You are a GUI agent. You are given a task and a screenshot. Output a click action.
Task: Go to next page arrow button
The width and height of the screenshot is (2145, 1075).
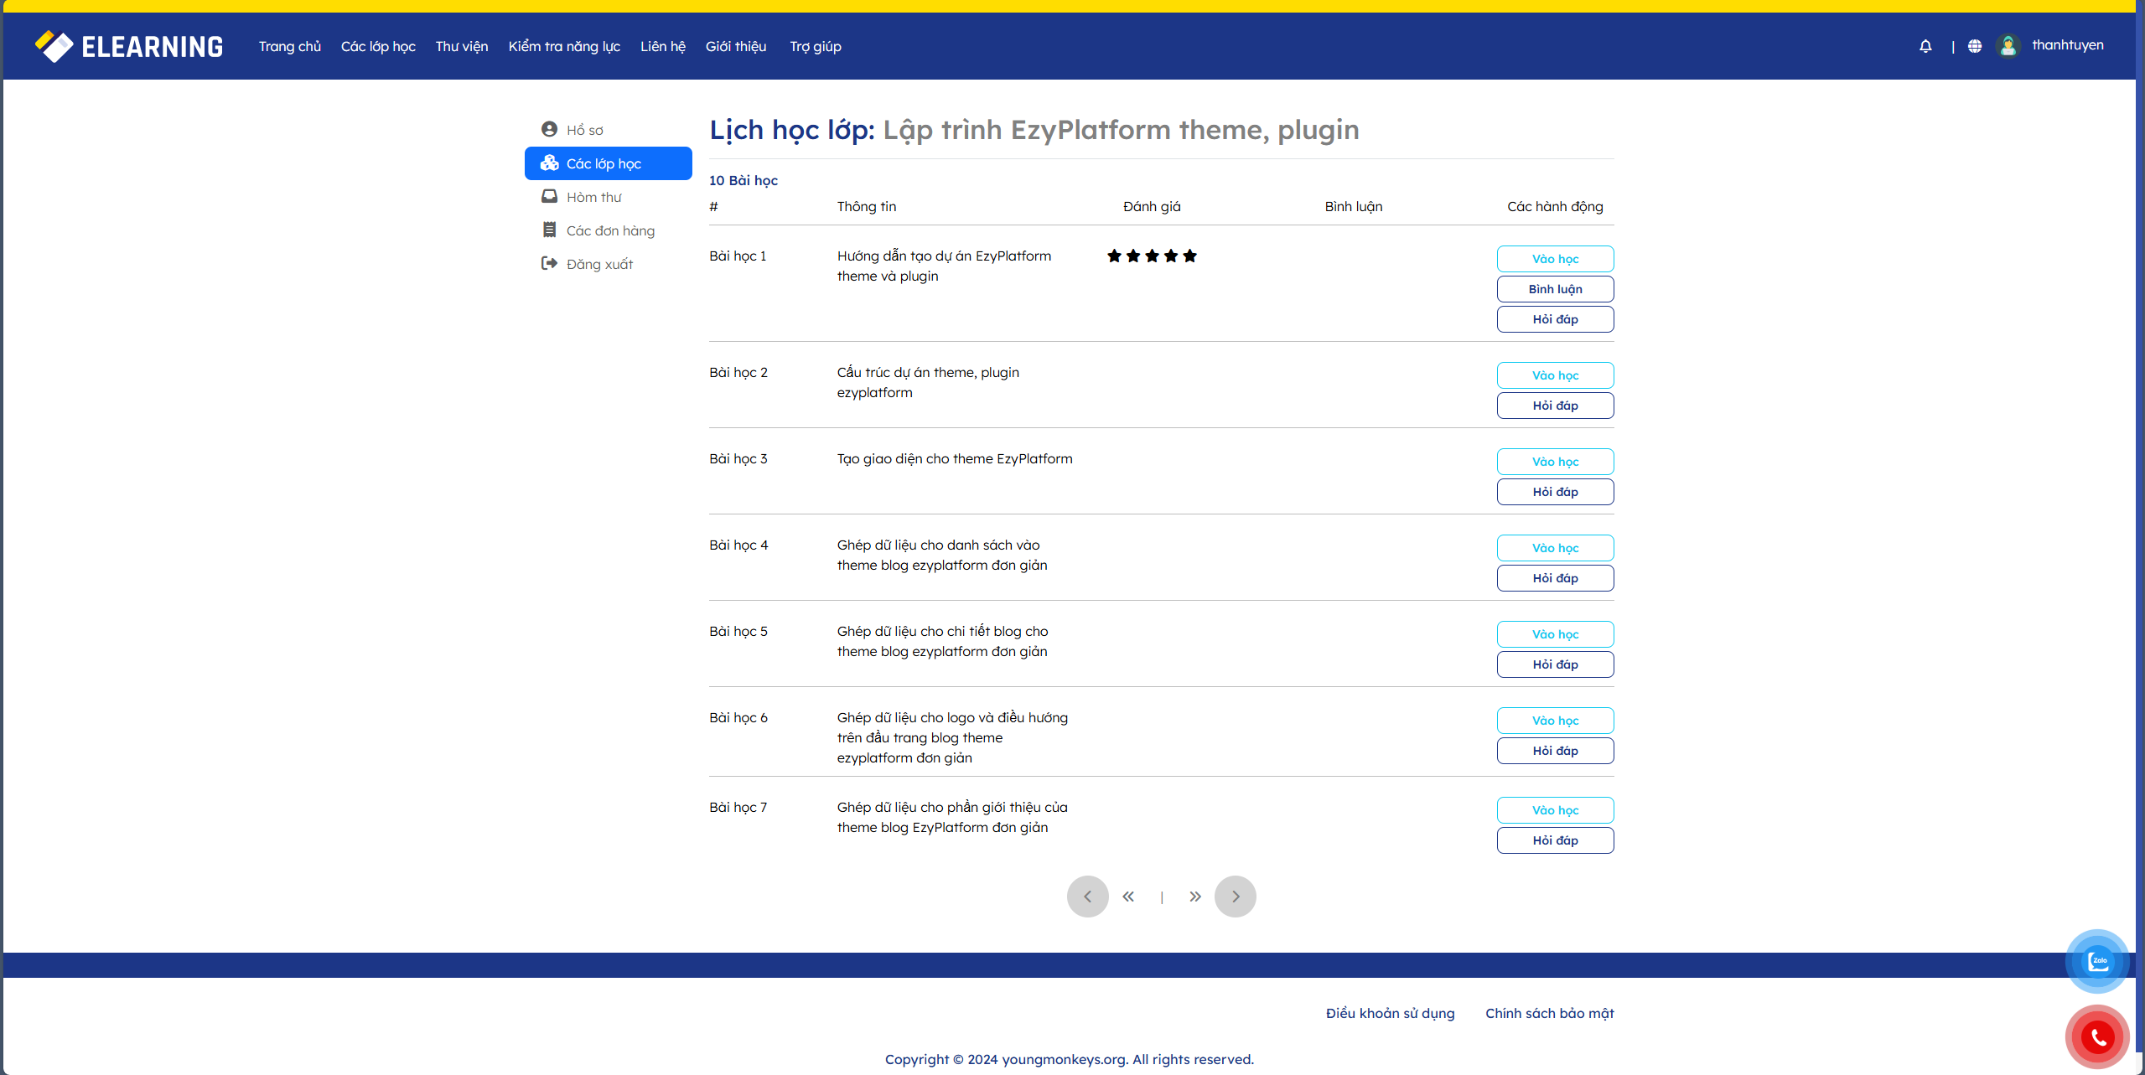click(x=1235, y=897)
